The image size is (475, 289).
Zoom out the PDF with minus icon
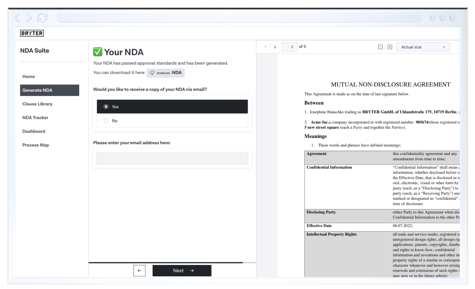click(x=380, y=47)
